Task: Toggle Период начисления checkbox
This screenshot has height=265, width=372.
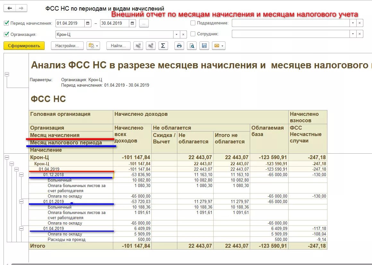Action: click(x=7, y=23)
